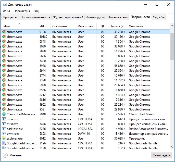Sort by the Описание column header

pyautogui.click(x=148, y=26)
